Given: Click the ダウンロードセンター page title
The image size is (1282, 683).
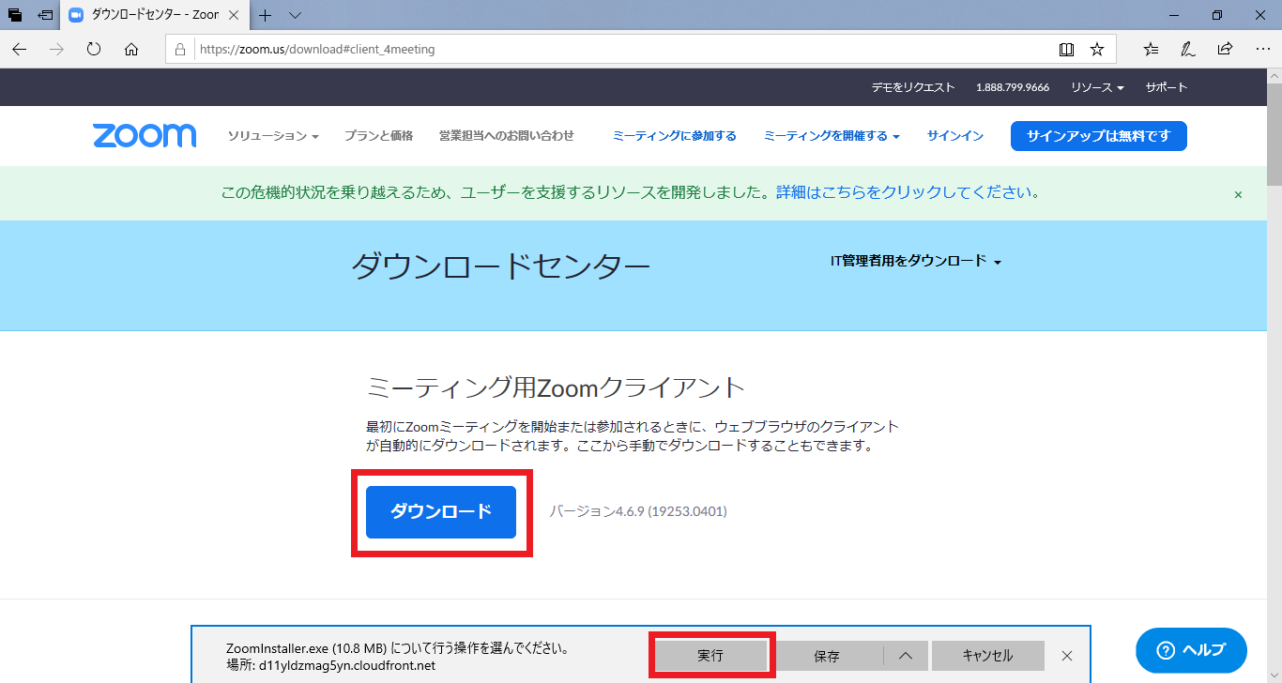Looking at the screenshot, I should tap(500, 267).
